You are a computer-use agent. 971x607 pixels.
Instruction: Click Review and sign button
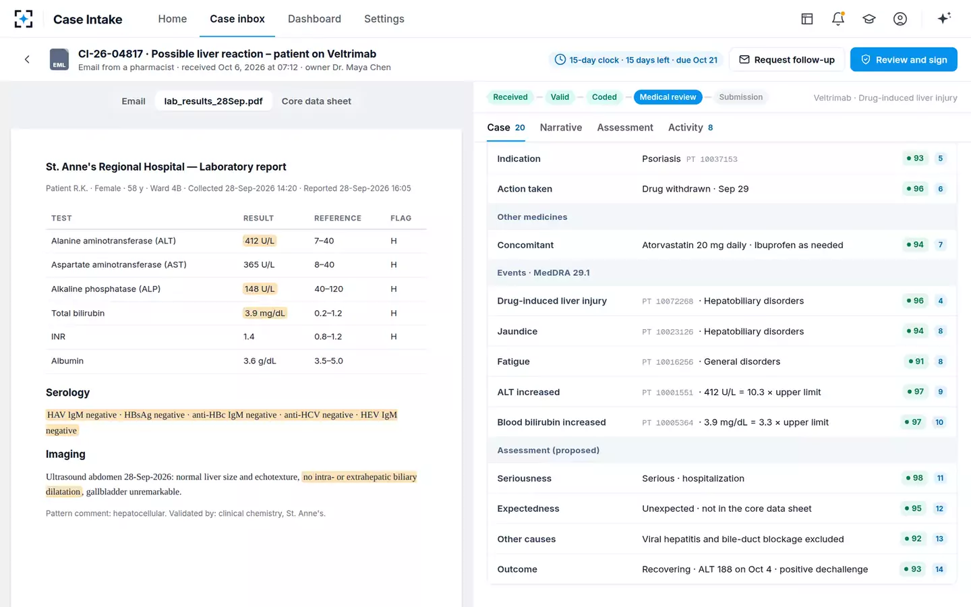pos(904,59)
